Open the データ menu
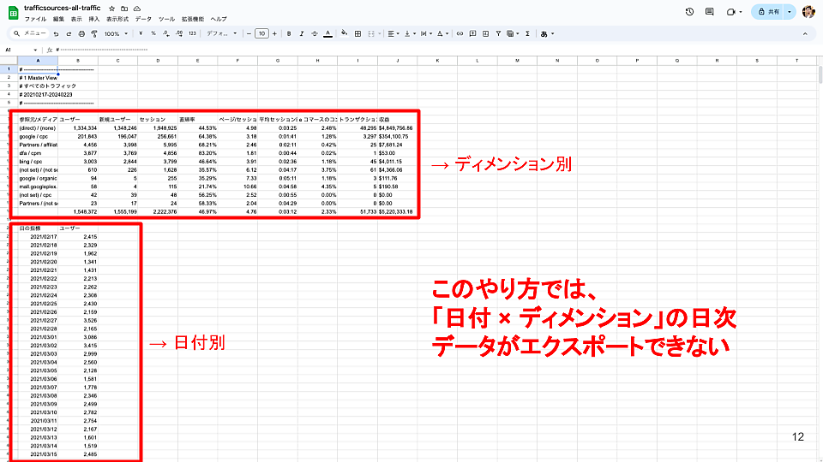Image resolution: width=823 pixels, height=462 pixels. [143, 18]
